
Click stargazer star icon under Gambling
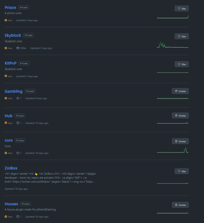click(x=18, y=98)
